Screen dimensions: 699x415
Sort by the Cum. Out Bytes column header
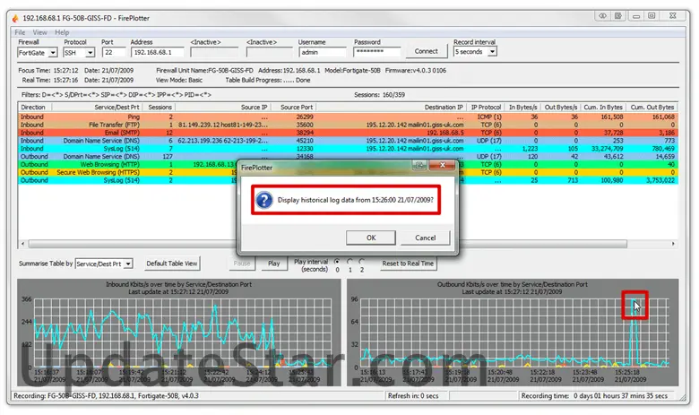(x=652, y=108)
